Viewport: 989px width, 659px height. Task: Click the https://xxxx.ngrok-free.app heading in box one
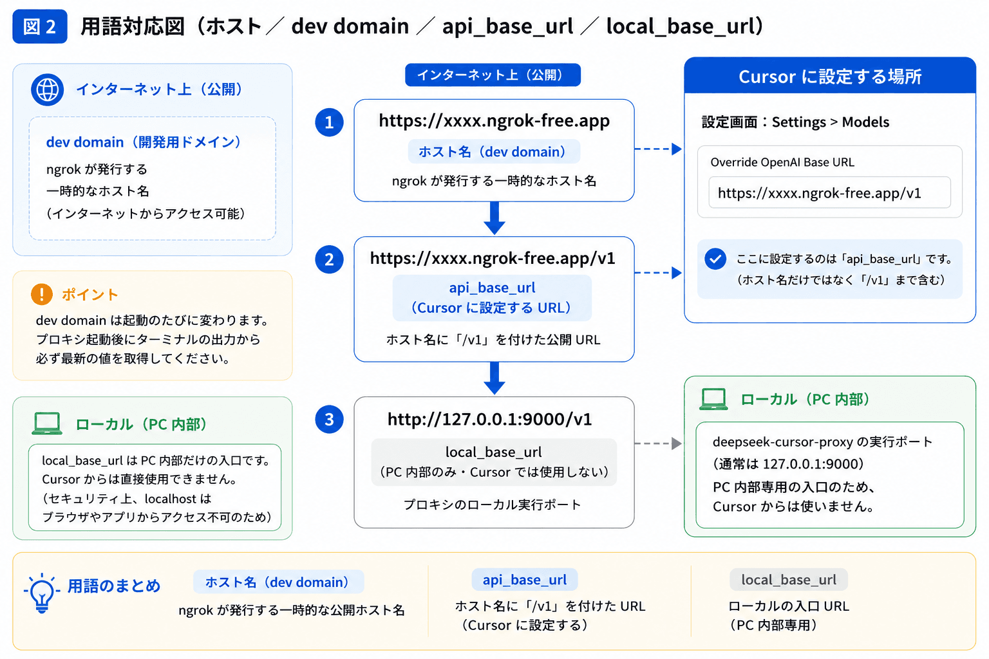pos(494,121)
